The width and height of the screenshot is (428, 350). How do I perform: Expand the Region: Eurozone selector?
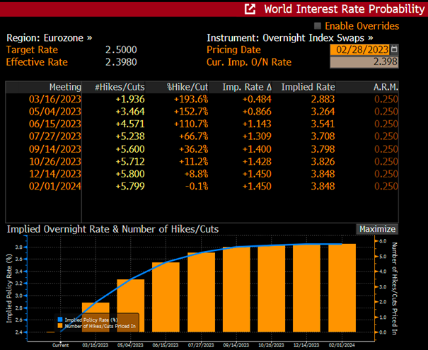tap(50, 38)
